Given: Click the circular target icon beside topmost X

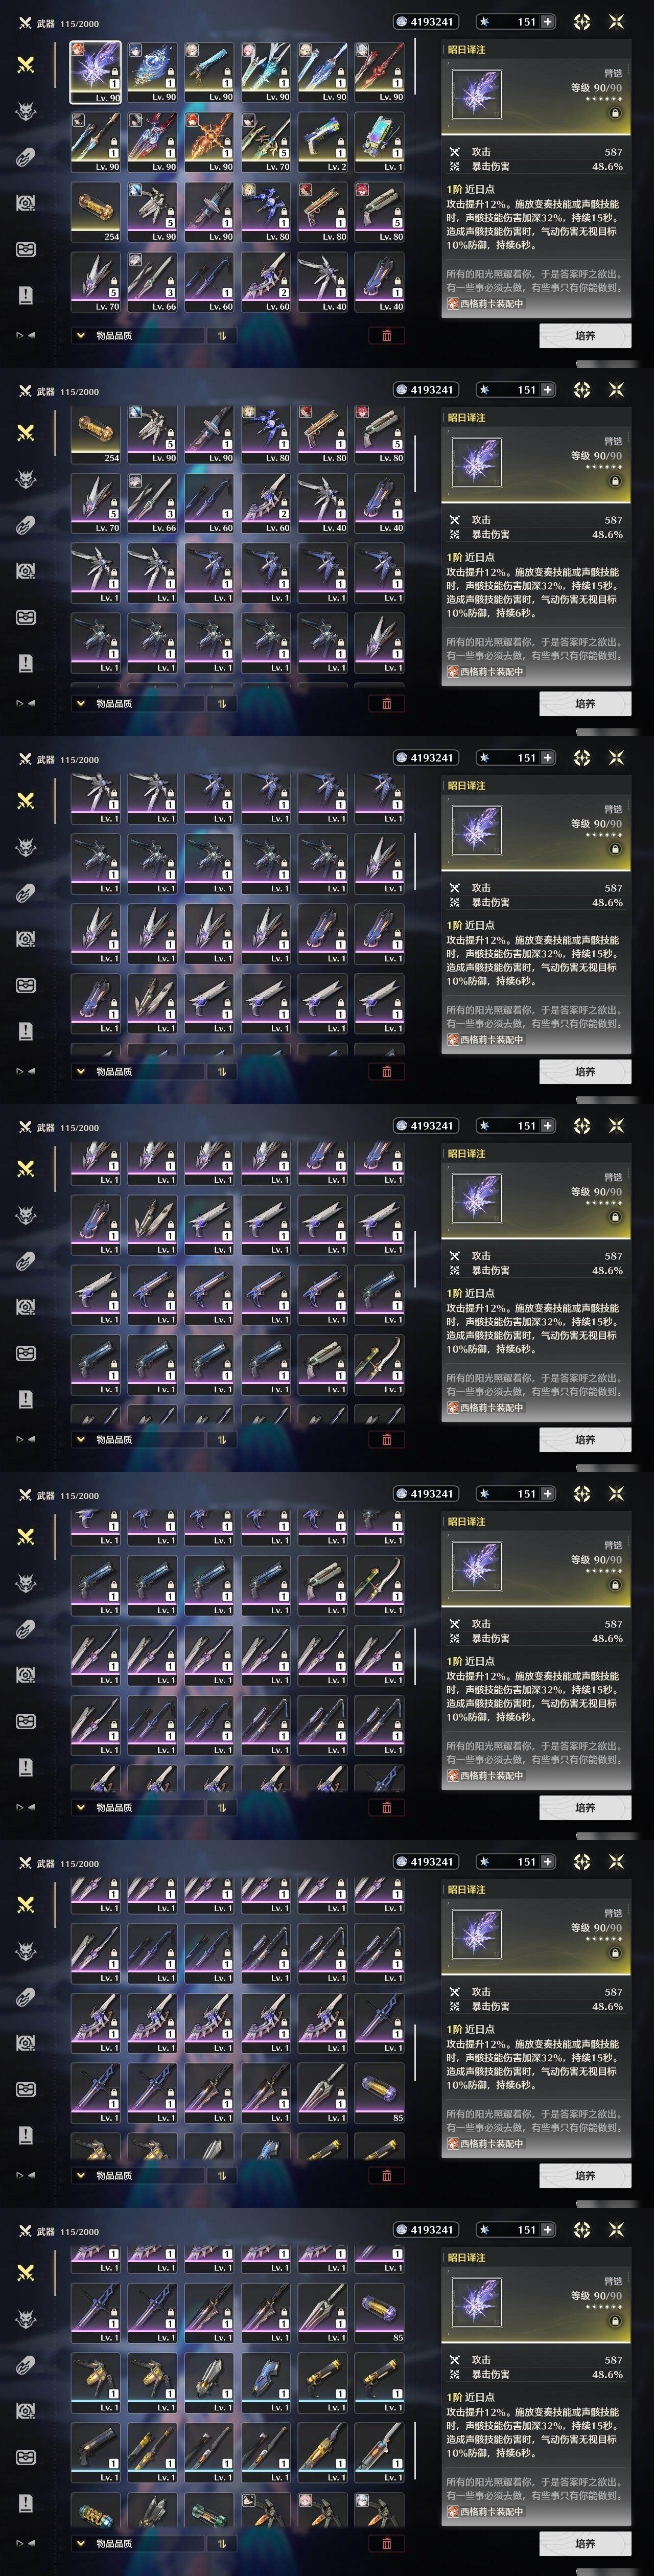Looking at the screenshot, I should [582, 21].
